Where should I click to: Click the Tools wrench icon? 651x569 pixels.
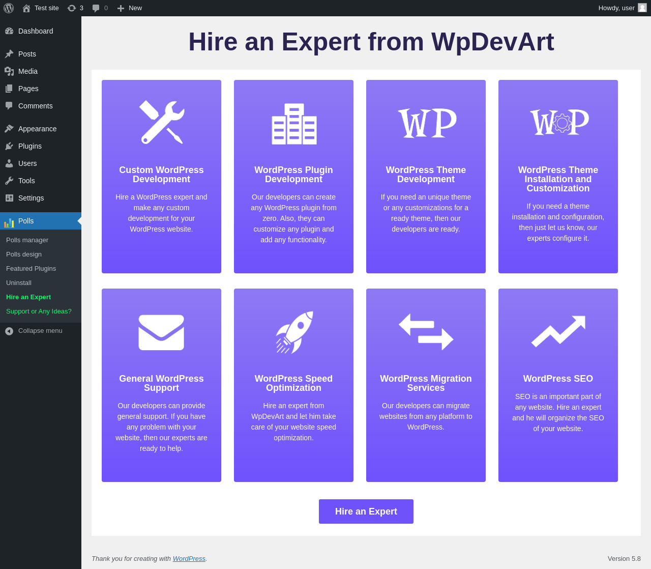(9, 181)
